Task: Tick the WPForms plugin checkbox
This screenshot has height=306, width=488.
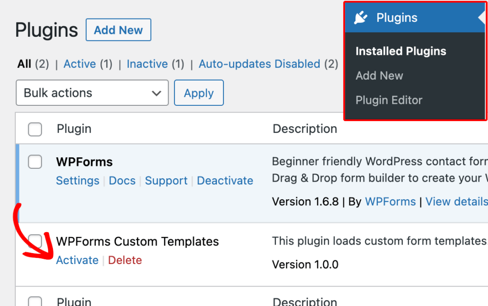Action: [35, 162]
